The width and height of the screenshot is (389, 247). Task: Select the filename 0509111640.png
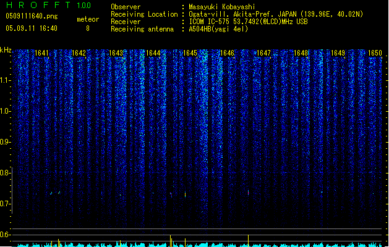[x=32, y=17]
